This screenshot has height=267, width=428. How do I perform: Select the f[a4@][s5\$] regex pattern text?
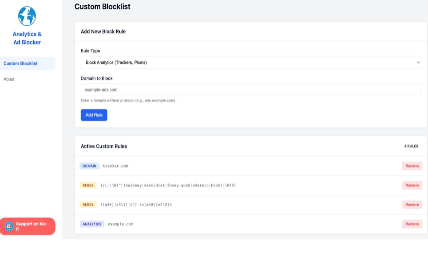136,205
